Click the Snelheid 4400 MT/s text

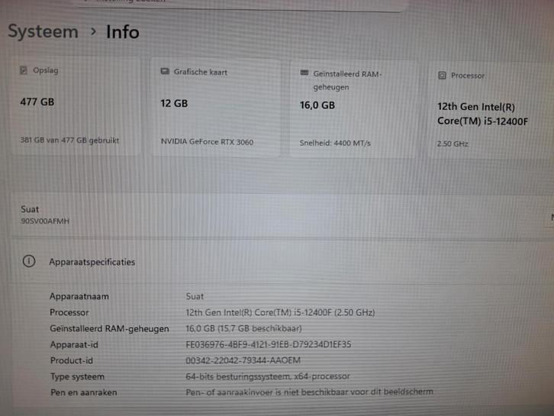click(335, 143)
